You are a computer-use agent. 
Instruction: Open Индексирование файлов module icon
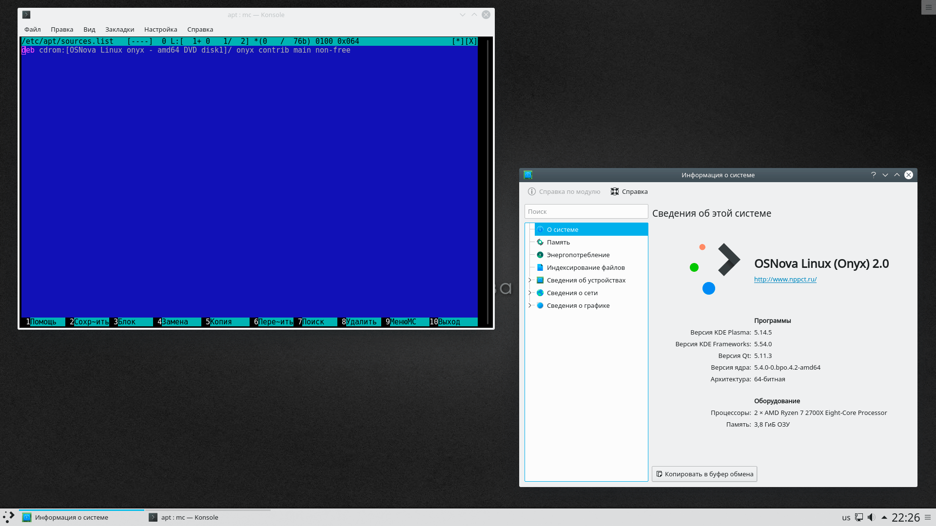540,267
